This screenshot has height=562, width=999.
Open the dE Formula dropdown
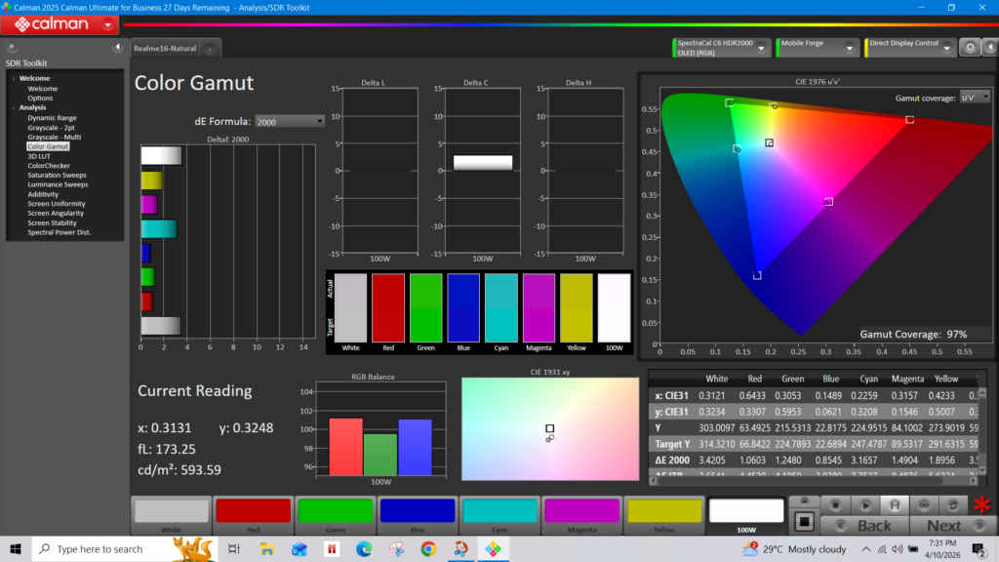pos(290,121)
